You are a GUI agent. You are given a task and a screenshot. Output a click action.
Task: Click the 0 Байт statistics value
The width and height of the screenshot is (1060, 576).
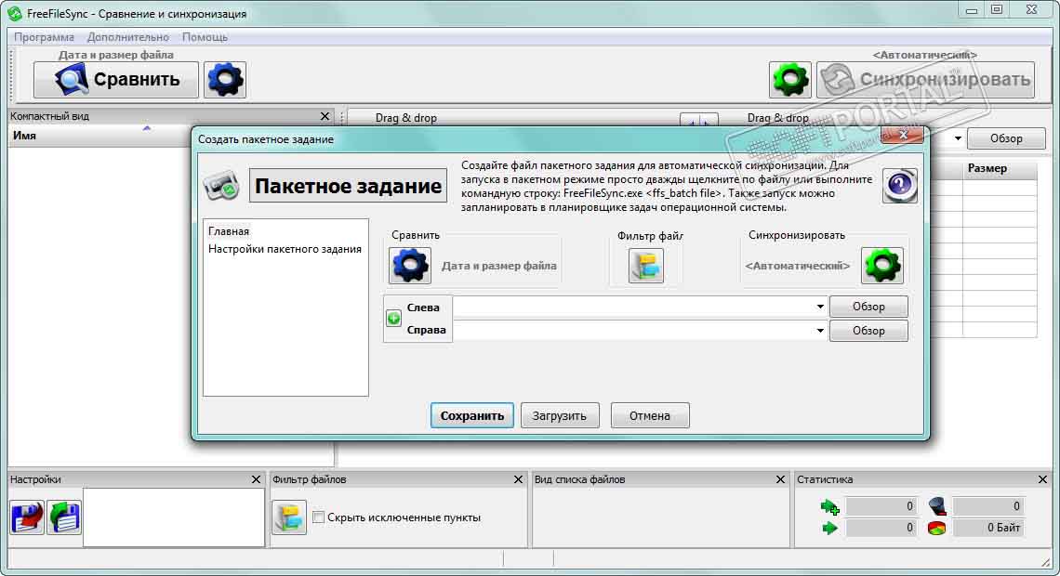(x=988, y=528)
